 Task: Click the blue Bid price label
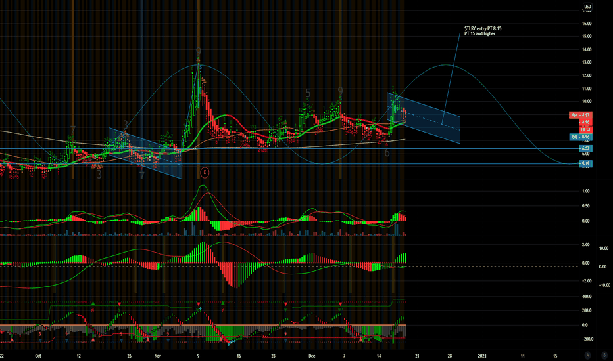point(581,137)
